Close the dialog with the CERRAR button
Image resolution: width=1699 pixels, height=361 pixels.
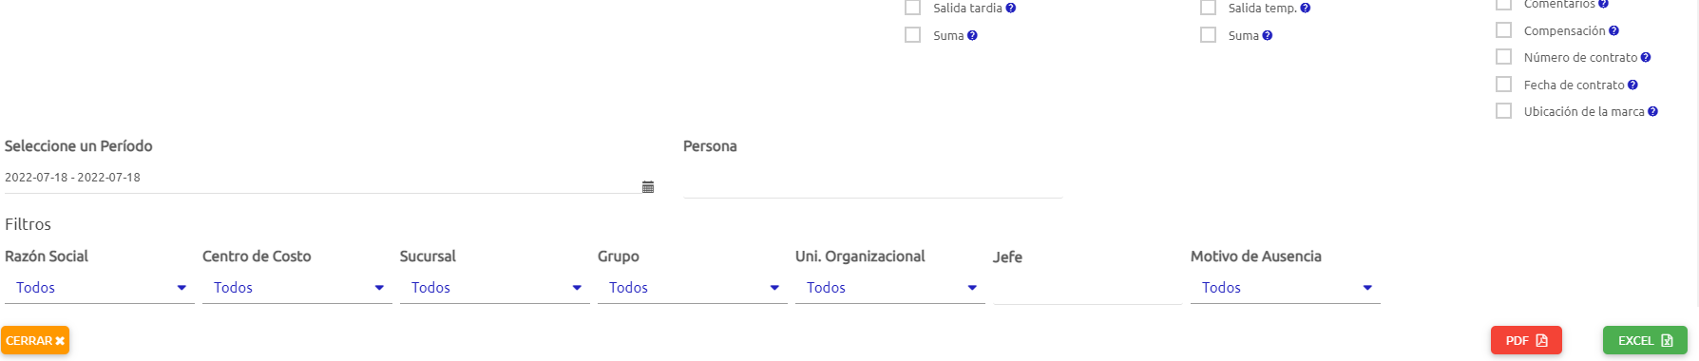click(x=35, y=340)
